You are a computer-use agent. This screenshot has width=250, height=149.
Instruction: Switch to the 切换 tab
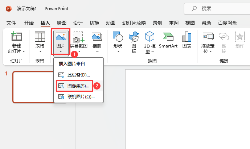tap(94, 23)
